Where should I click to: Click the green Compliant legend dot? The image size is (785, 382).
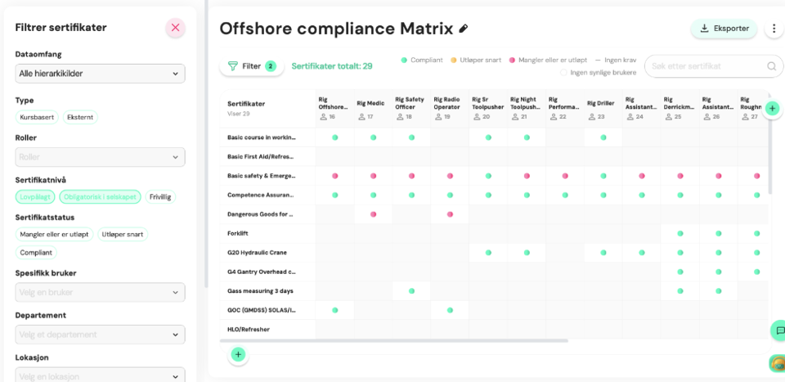(x=404, y=60)
